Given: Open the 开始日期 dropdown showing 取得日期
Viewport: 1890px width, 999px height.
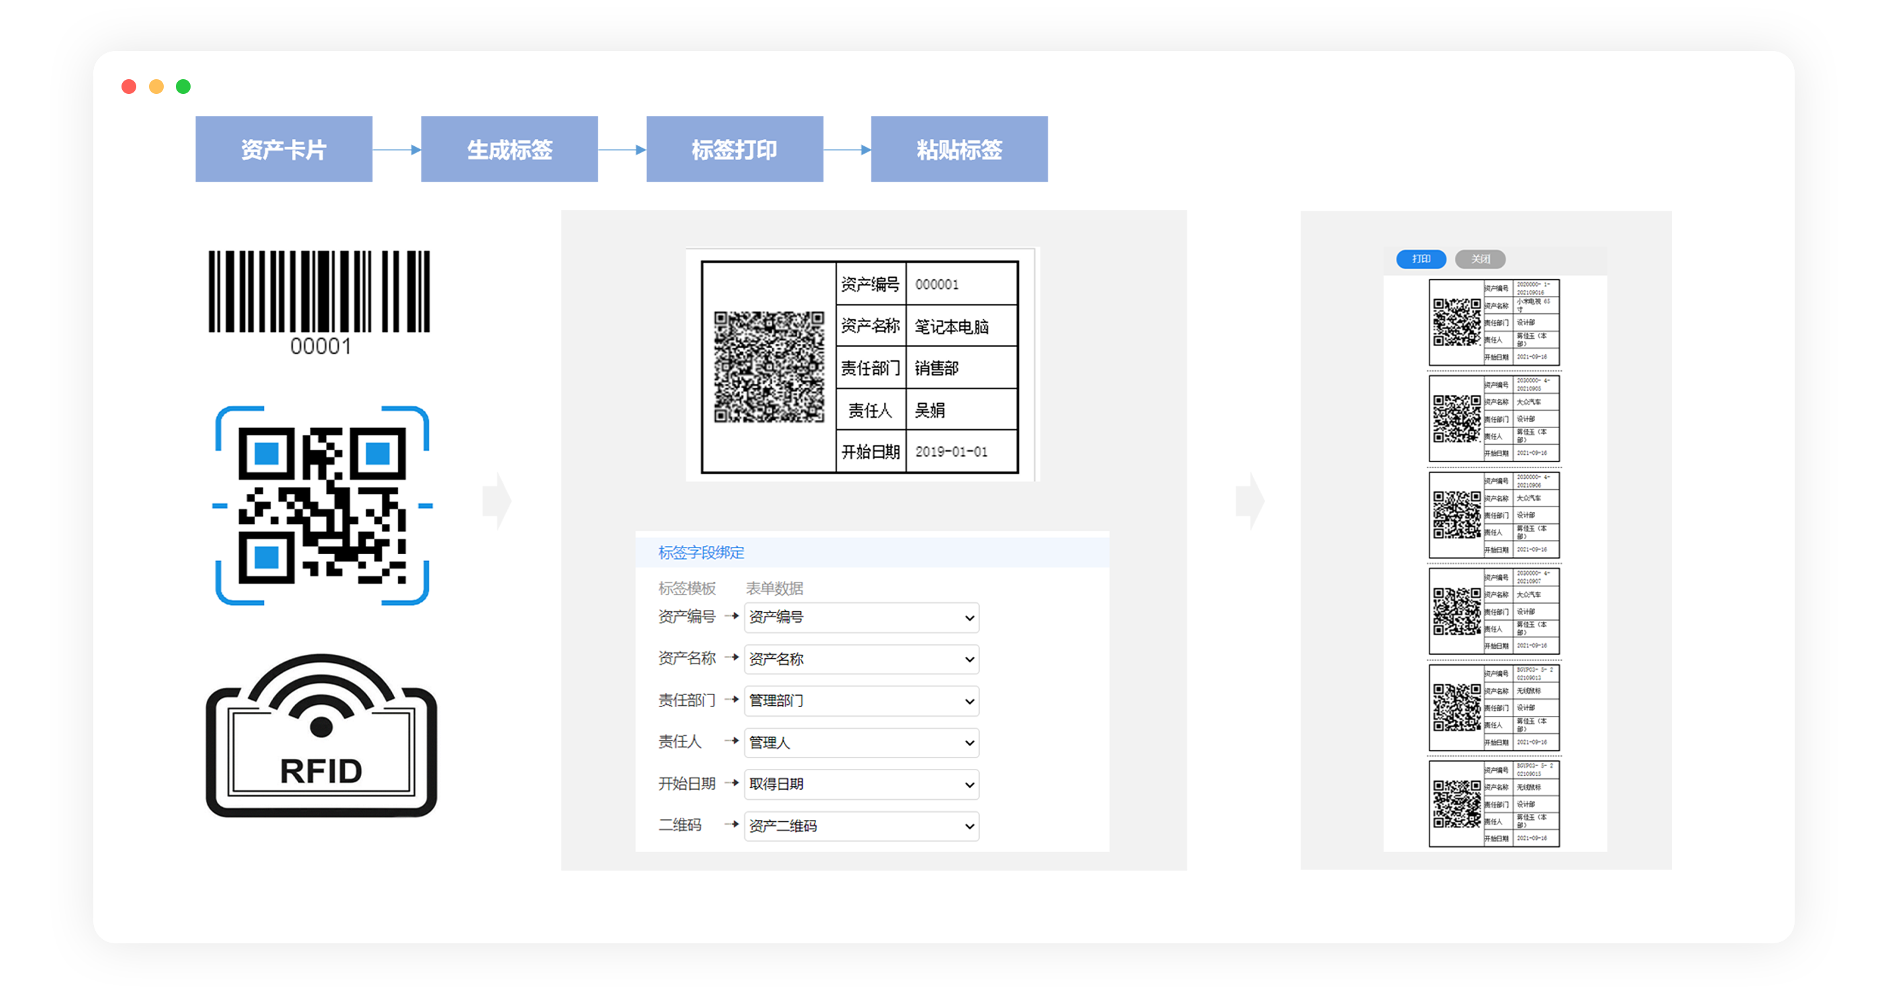Looking at the screenshot, I should [x=861, y=785].
